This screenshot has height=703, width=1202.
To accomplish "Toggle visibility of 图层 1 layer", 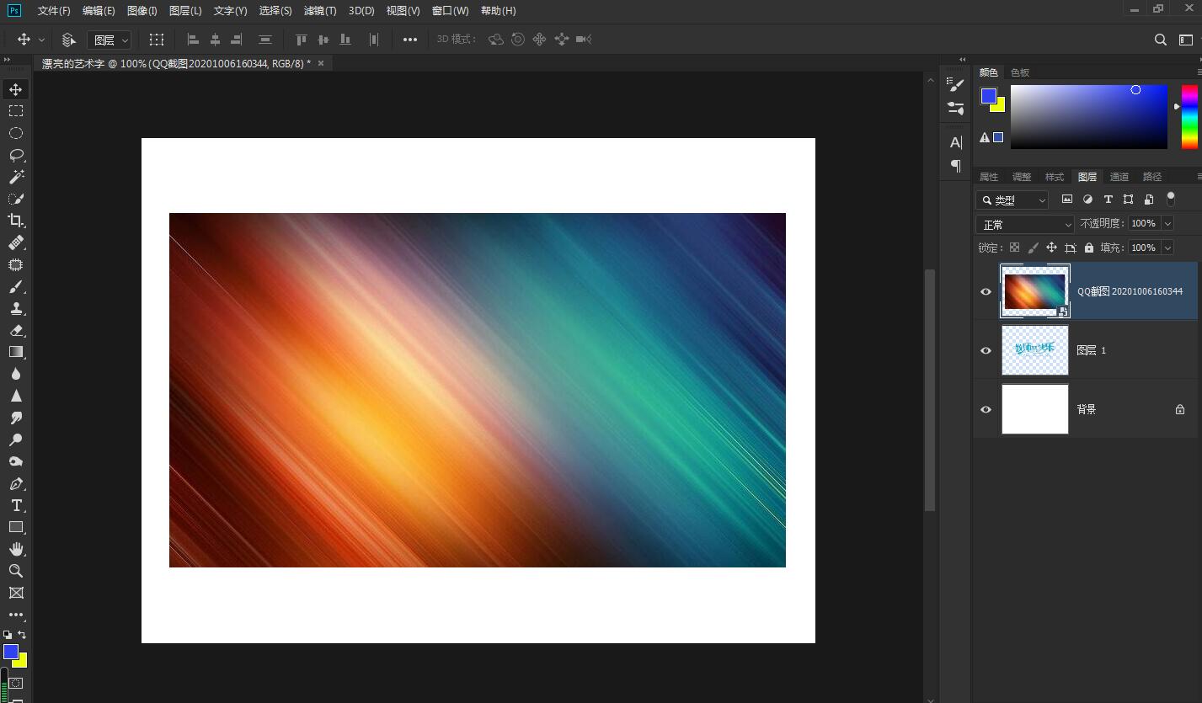I will pos(986,350).
